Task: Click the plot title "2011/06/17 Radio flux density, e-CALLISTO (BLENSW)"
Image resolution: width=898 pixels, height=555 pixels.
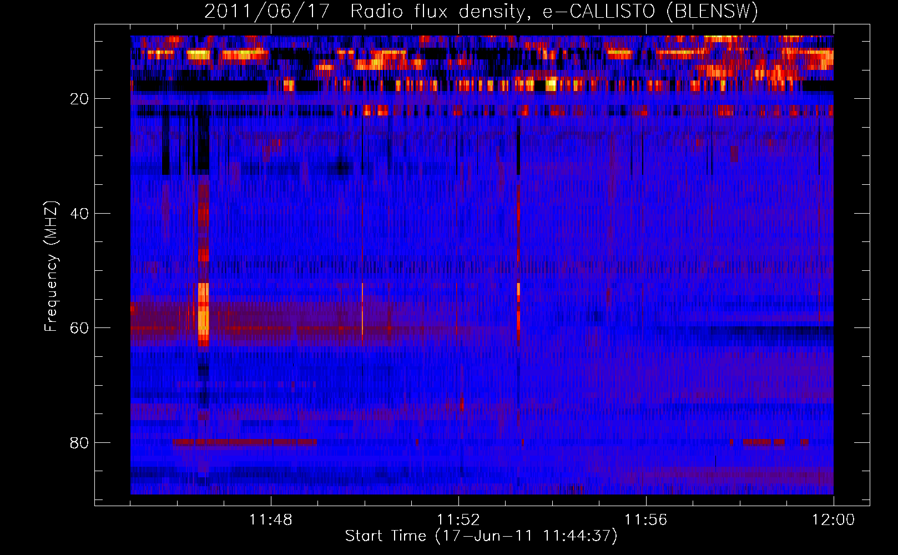Action: [481, 11]
